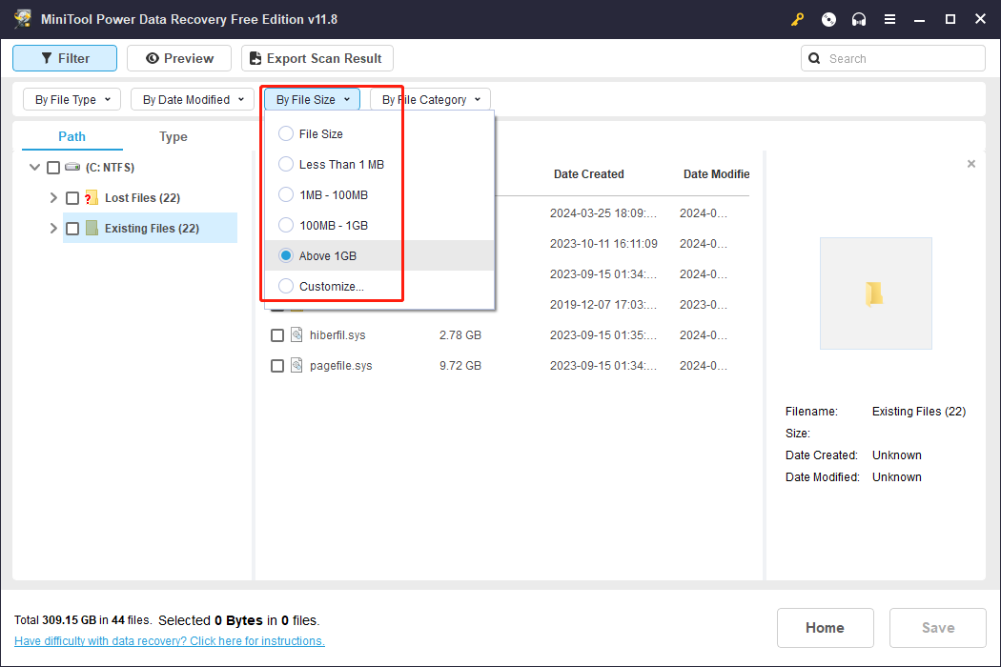Click the 2024-03-25 18:09 date cell
This screenshot has width=1001, height=667.
(603, 213)
